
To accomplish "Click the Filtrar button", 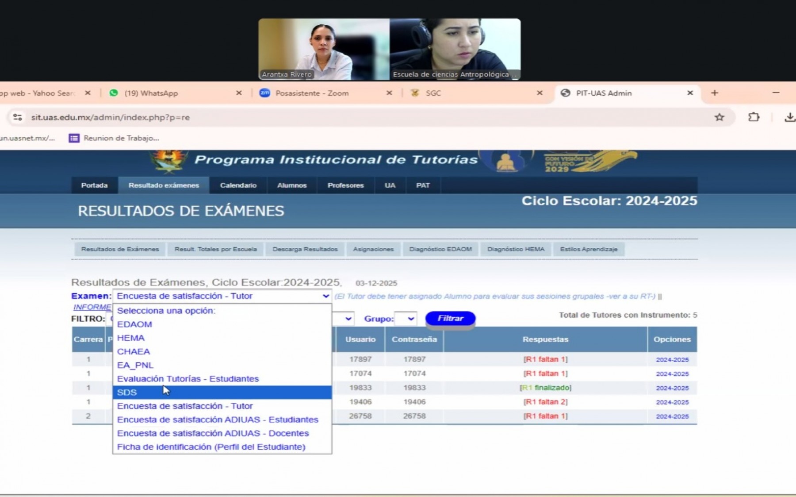I will [450, 318].
